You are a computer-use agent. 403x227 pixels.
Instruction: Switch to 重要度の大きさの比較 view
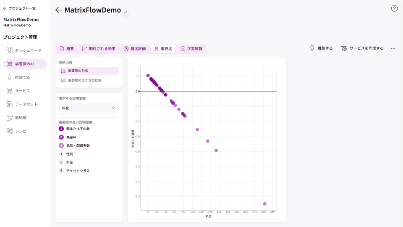point(89,80)
